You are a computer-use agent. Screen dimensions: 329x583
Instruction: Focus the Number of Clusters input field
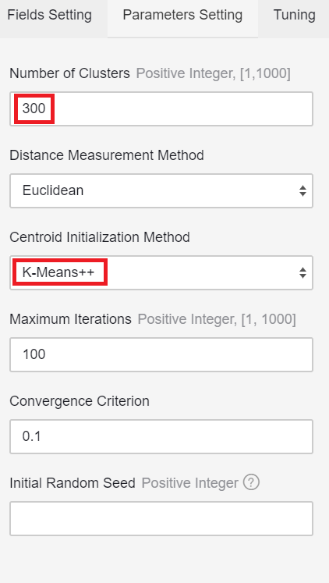(161, 108)
